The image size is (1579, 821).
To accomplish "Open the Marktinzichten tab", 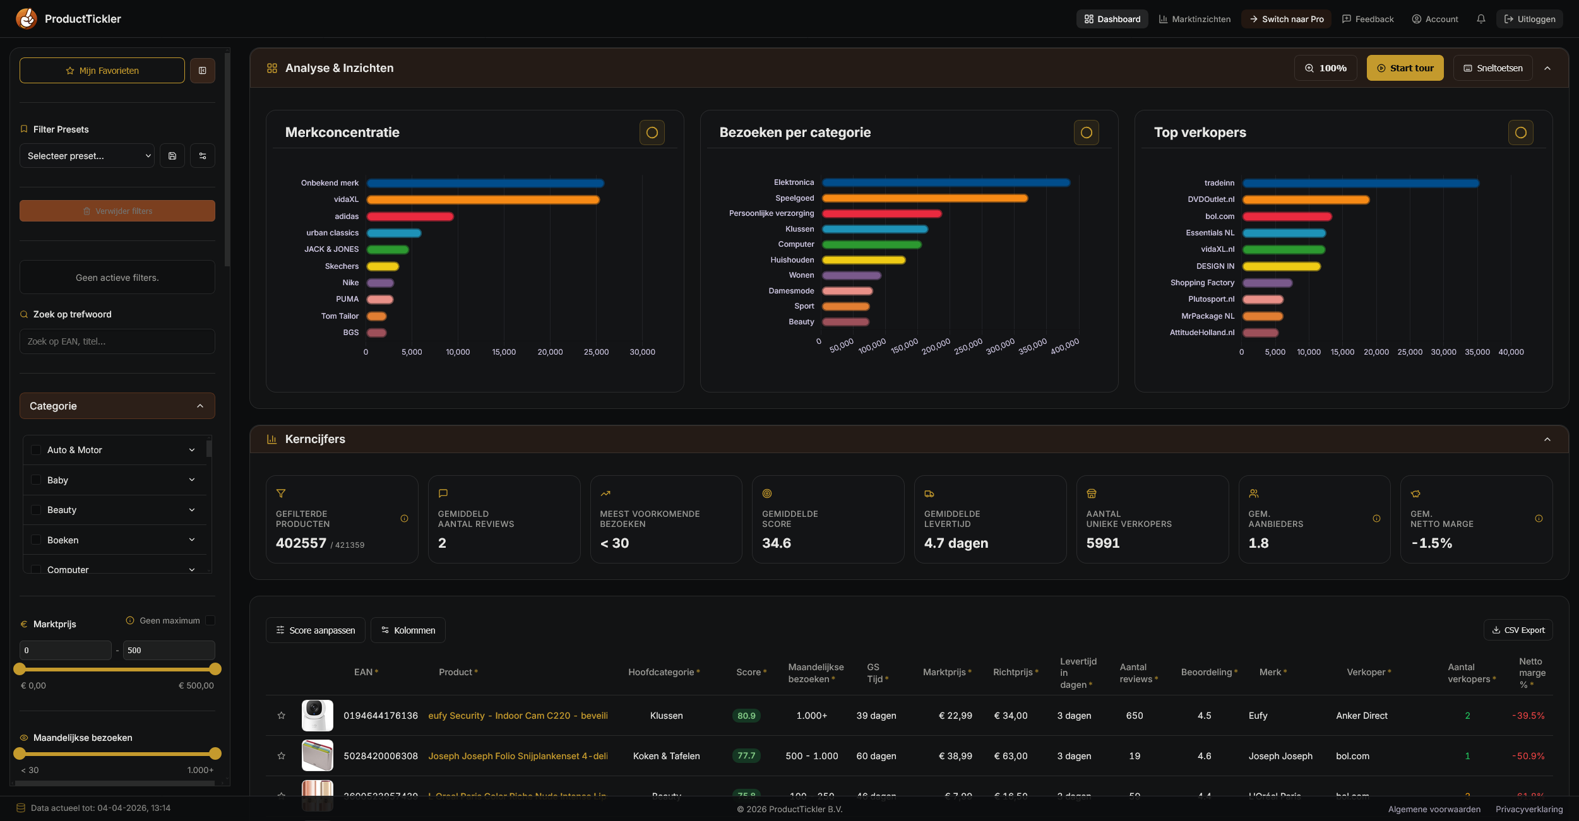I will (1195, 19).
